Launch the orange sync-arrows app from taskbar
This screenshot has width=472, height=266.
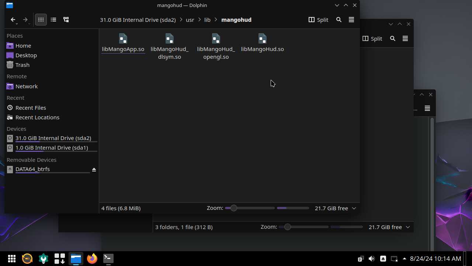pos(27,259)
